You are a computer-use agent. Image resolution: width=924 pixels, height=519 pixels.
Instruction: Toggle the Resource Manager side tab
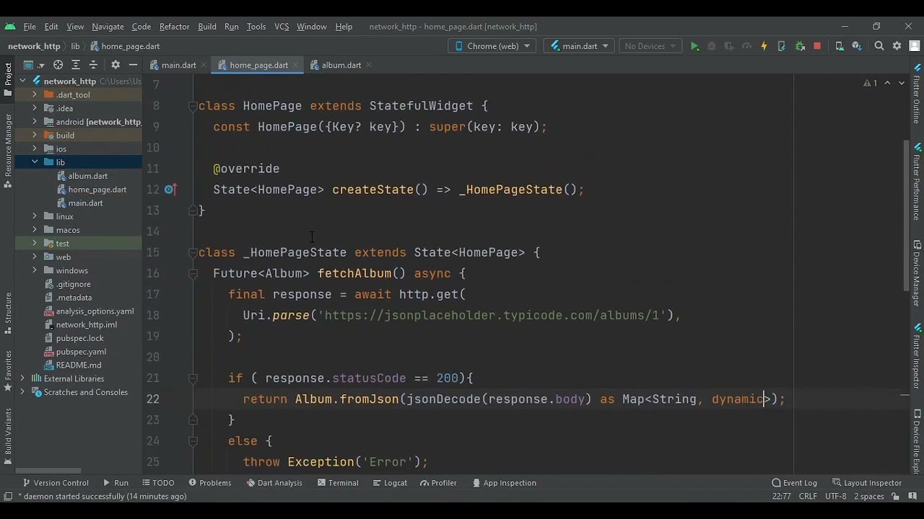tap(8, 151)
